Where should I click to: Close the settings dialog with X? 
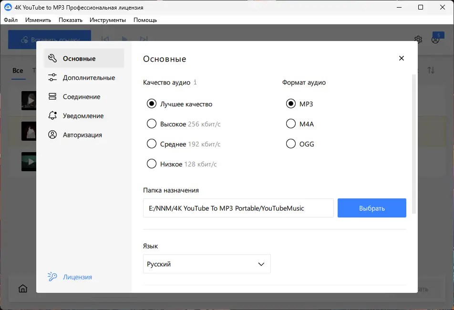click(x=401, y=58)
